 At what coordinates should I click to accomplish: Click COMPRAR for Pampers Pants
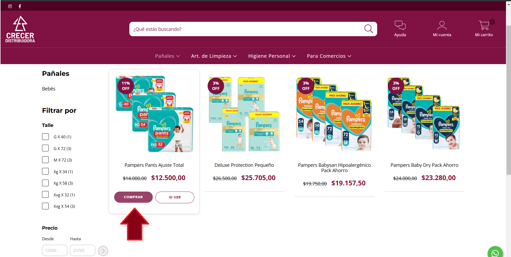[133, 197]
